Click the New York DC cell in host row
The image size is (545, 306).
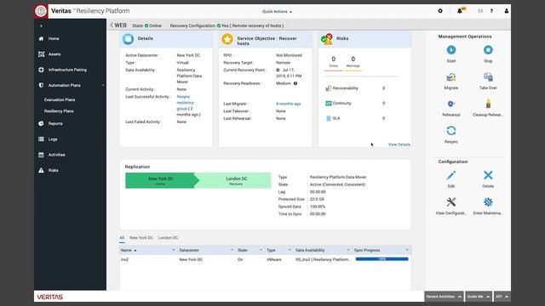191,259
